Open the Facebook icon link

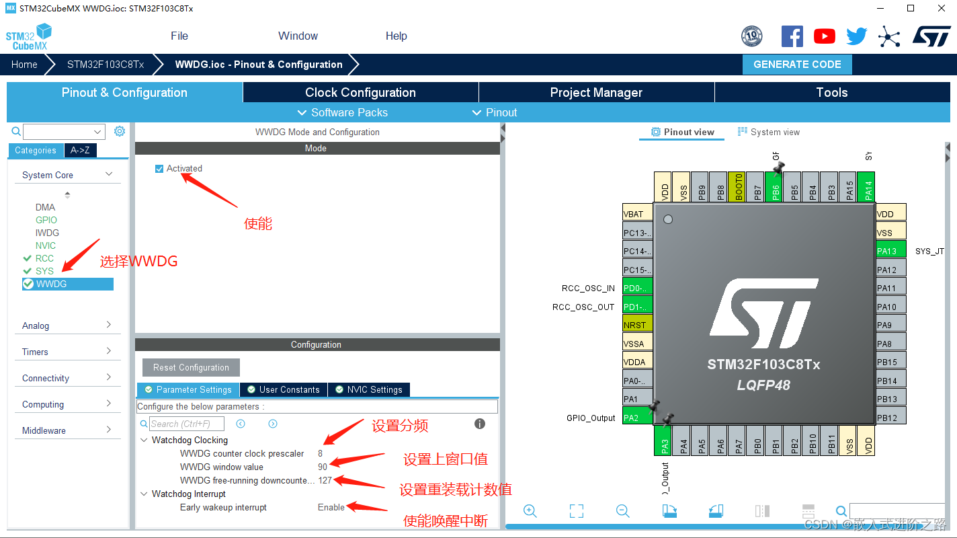[792, 36]
